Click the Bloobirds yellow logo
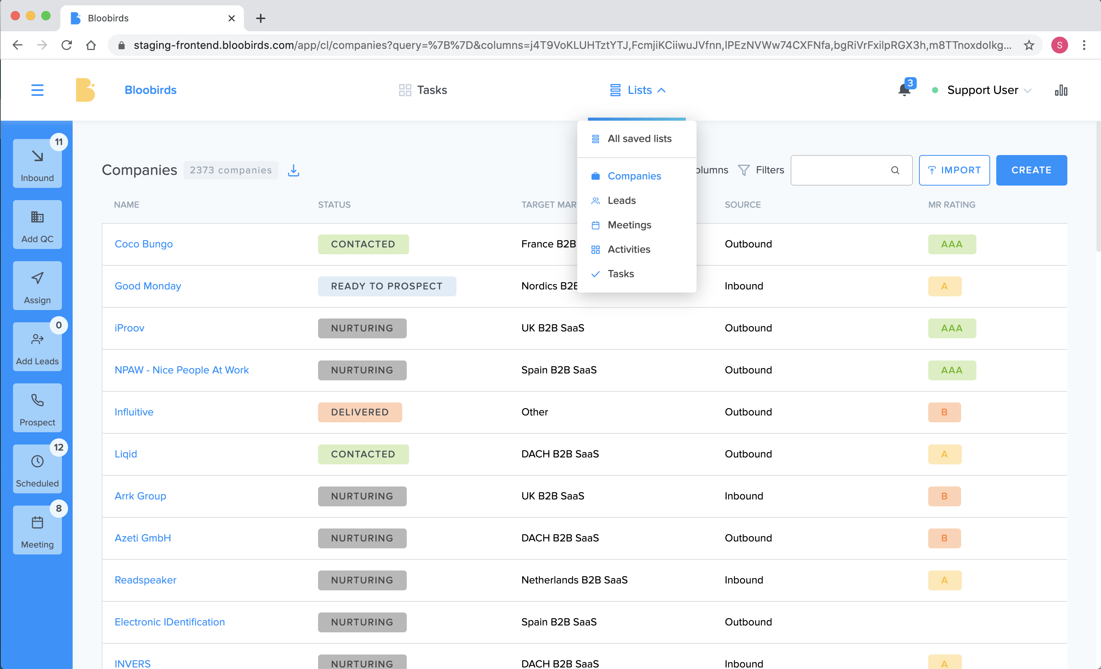Screen dimensions: 1101x669 pyautogui.click(x=85, y=90)
